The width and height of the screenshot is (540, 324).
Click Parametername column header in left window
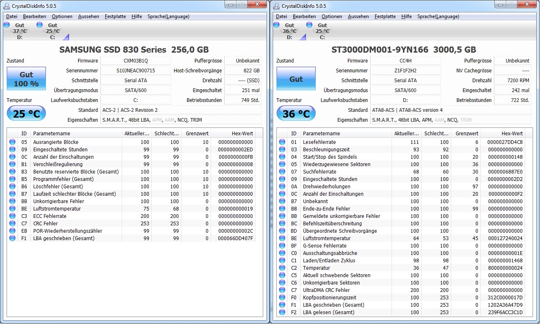tap(76, 133)
